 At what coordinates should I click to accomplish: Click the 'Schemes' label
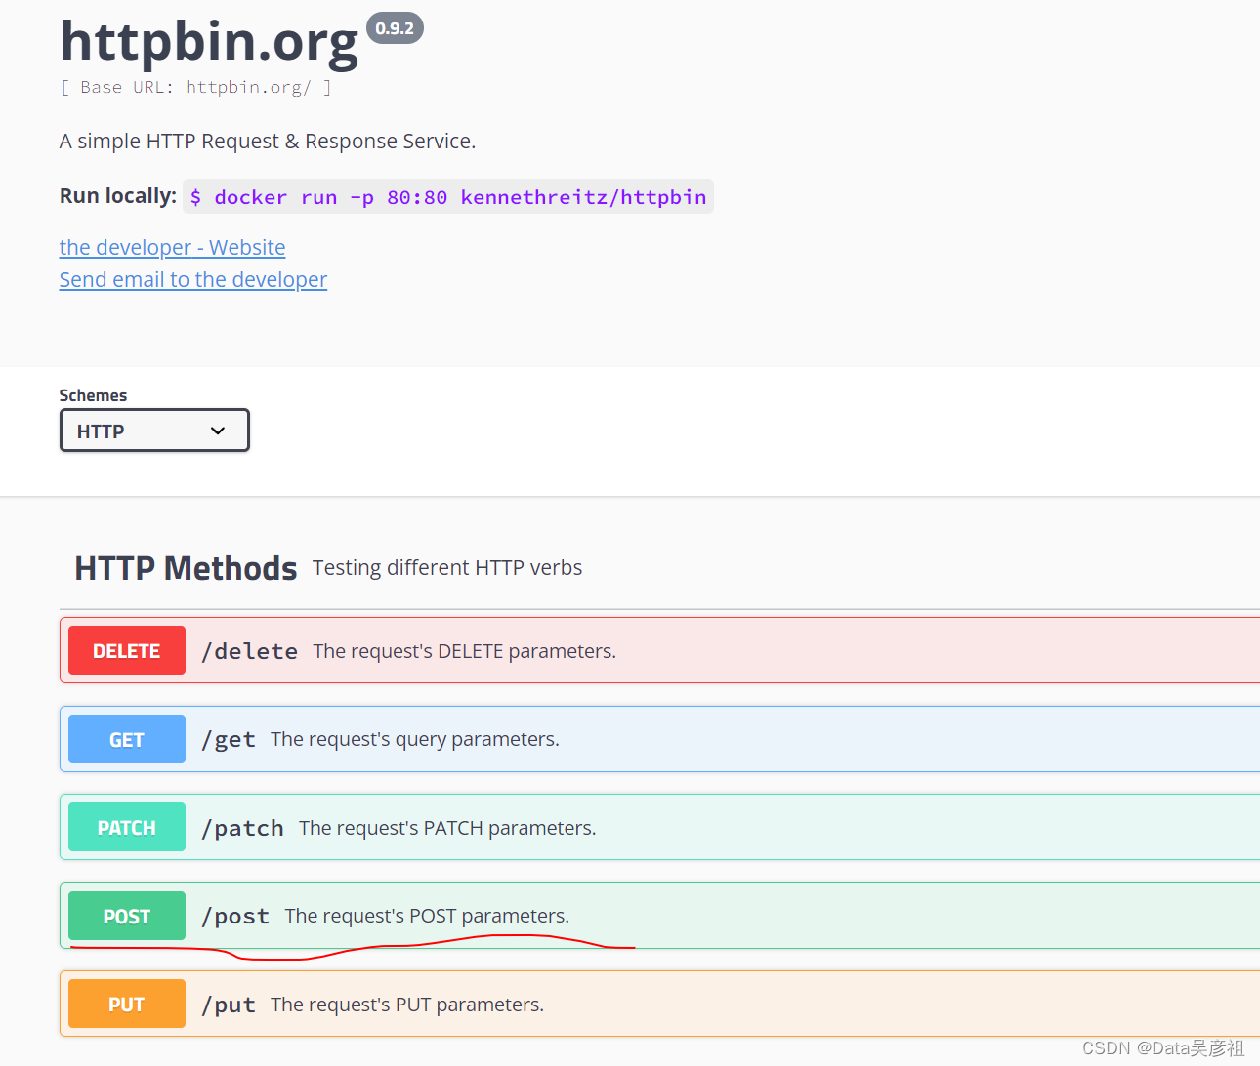point(93,395)
